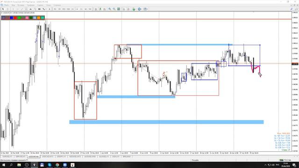
Task: Expand the indicators dropdown arrow
Action: coord(136,9)
